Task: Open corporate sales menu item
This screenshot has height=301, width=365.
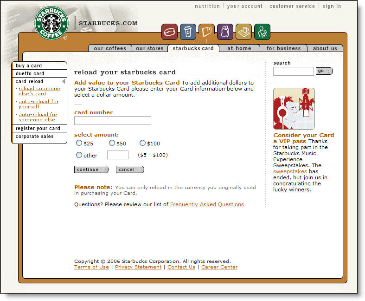Action: click(x=39, y=137)
